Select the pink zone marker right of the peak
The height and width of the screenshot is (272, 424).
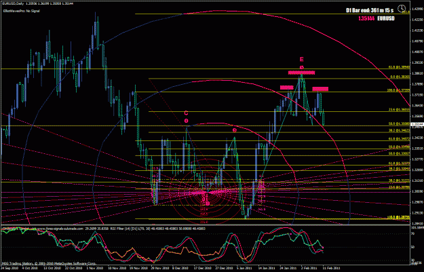tap(320, 89)
